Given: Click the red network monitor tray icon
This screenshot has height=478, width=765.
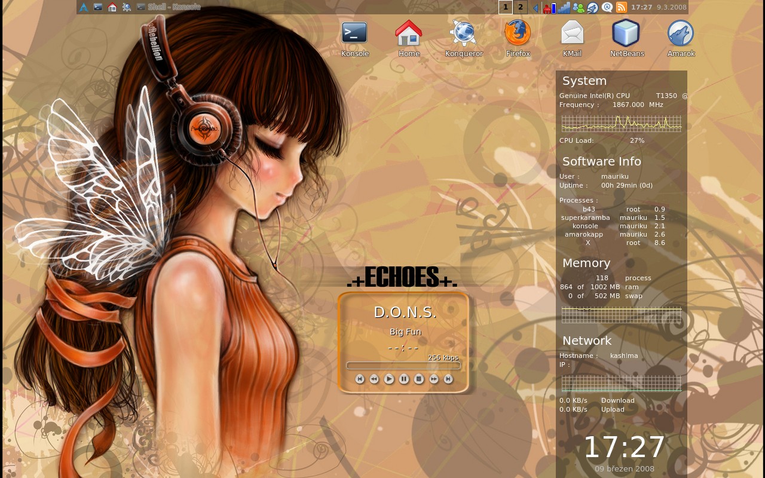Looking at the screenshot, I should click(546, 8).
